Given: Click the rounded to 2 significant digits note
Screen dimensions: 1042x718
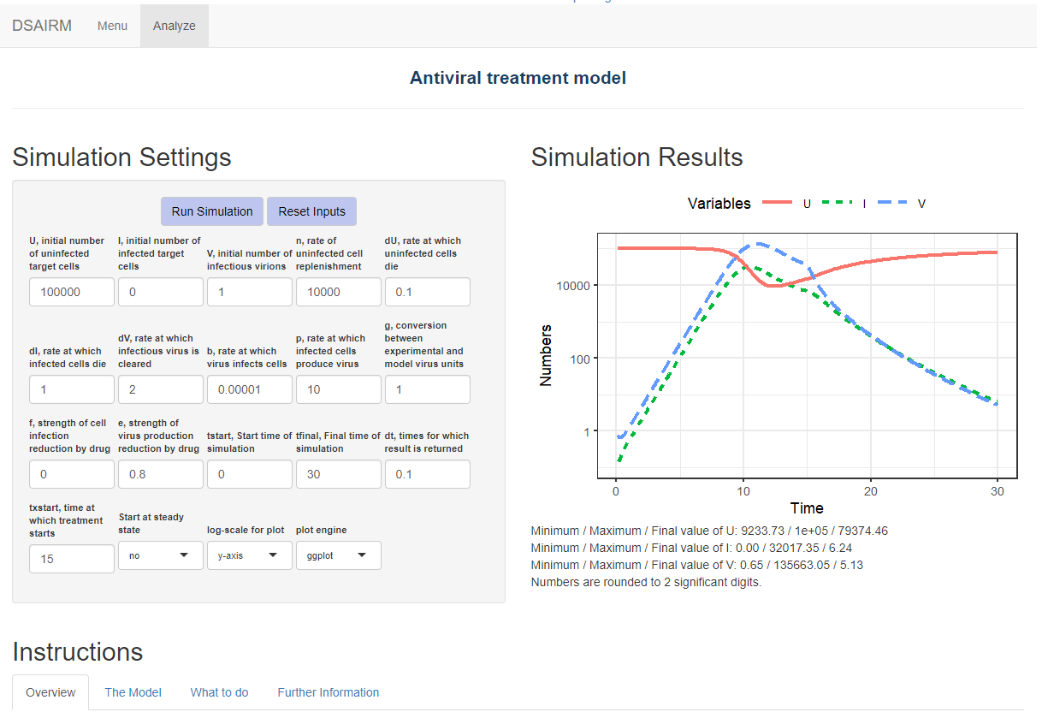Looking at the screenshot, I should pos(646,582).
